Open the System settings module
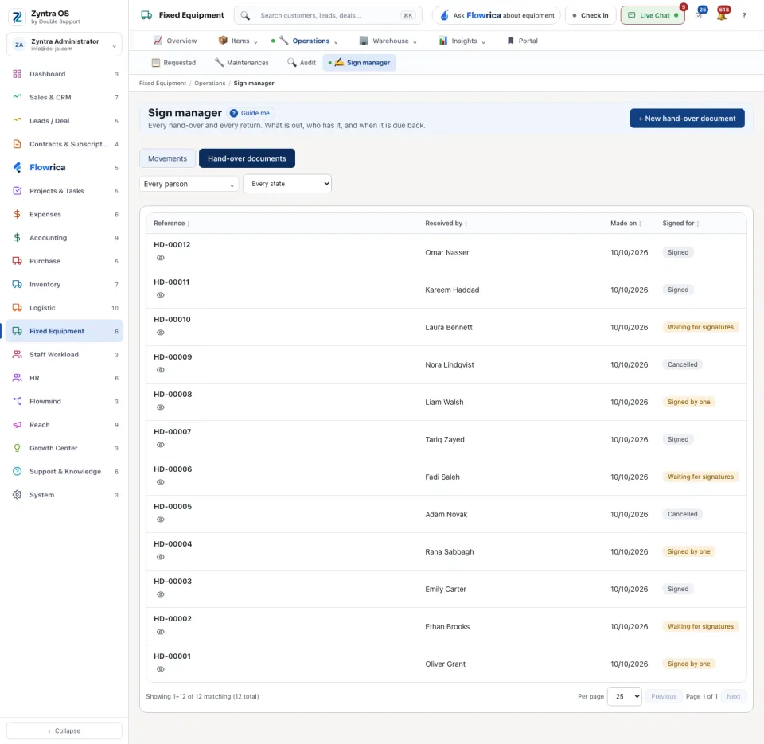The image size is (764, 744). (64, 495)
